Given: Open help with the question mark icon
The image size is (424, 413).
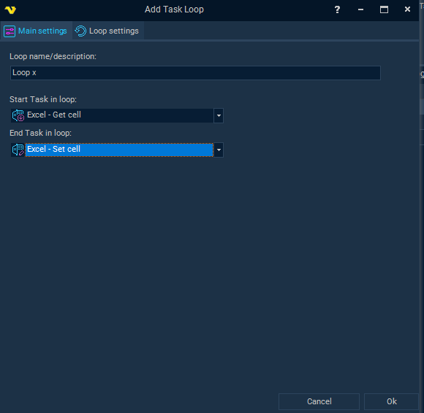Looking at the screenshot, I should (x=337, y=9).
